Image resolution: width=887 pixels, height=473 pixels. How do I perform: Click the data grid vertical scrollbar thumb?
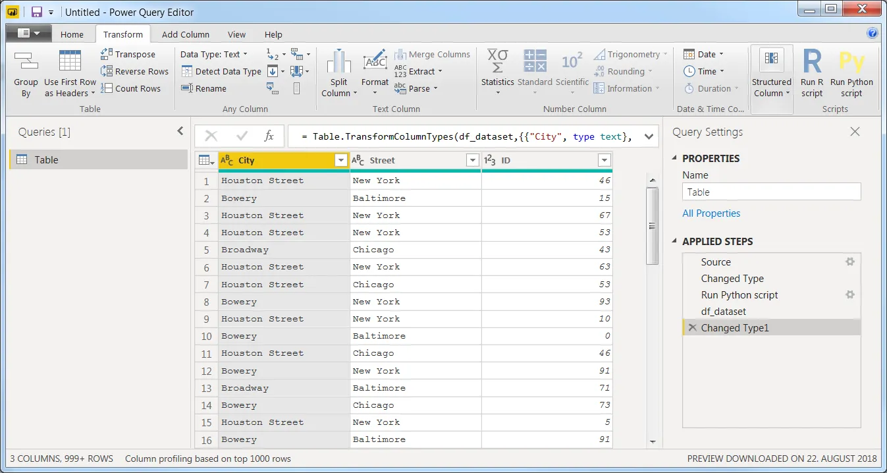[652, 226]
